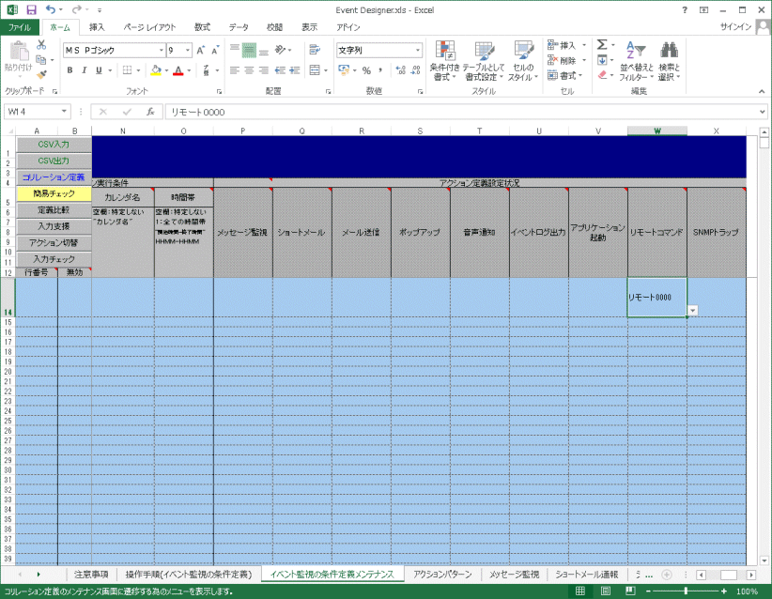The image size is (772, 599).
Task: Click the increase indent icon
Action: point(295,70)
